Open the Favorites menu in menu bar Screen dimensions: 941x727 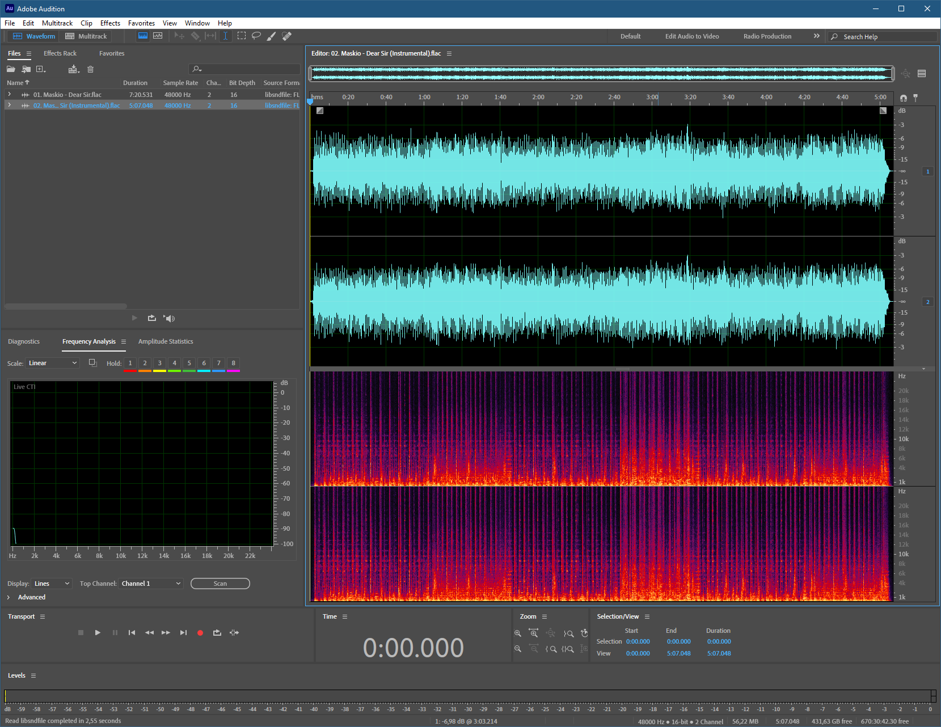141,23
